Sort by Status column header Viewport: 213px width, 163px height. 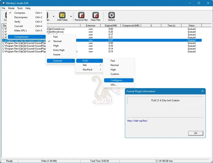191,25
